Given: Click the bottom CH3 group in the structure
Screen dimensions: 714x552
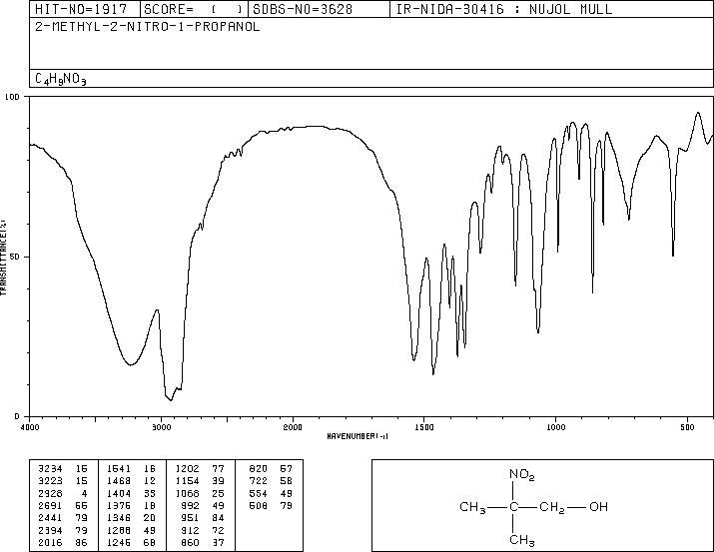Looking at the screenshot, I should 522,541.
